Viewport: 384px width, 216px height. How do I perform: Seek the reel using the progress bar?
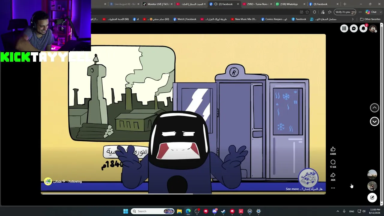pos(183,194)
